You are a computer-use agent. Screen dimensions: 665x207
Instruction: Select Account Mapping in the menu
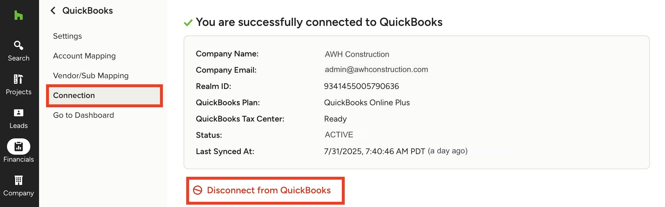tap(84, 56)
